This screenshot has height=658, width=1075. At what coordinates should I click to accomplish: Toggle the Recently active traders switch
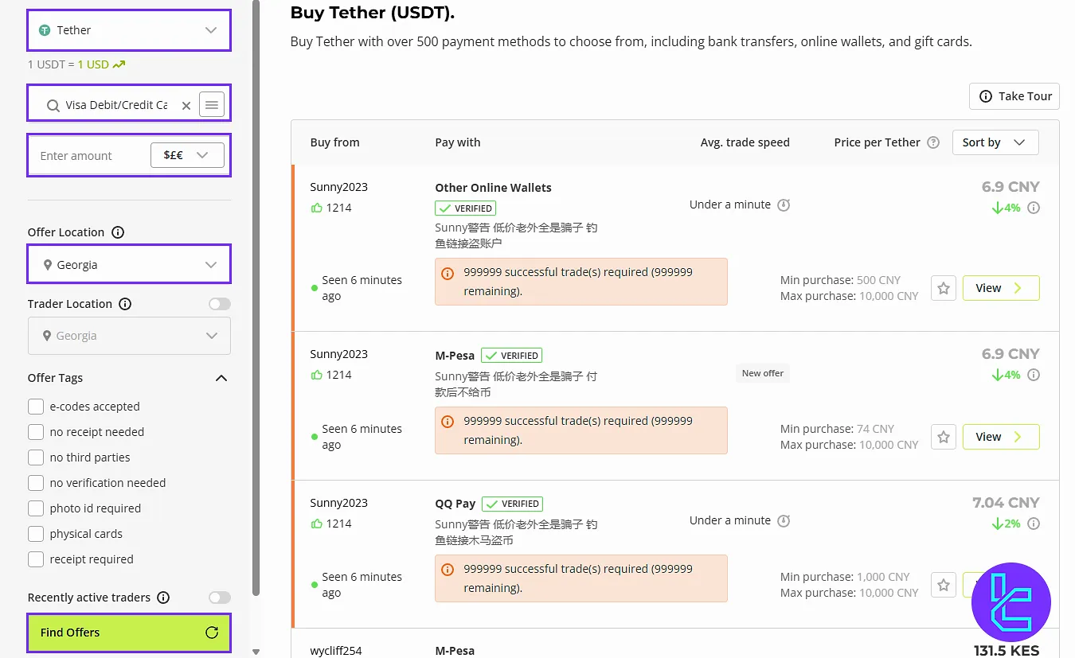[x=219, y=598]
